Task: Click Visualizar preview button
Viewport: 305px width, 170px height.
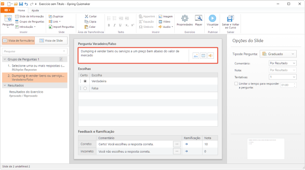Action: click(213, 21)
